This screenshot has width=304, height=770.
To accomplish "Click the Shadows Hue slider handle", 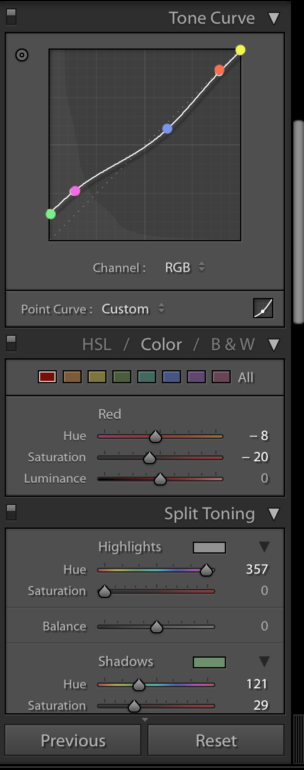I will (x=138, y=685).
